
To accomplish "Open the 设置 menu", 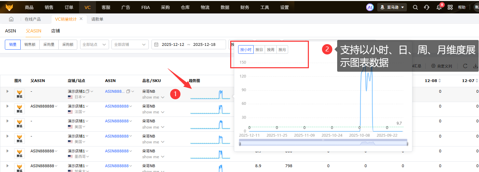I will point(284,7).
